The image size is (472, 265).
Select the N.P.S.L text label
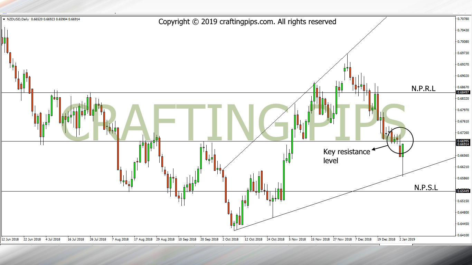pos(426,187)
